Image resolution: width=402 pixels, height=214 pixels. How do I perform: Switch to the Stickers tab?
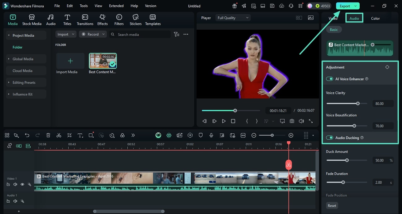coord(135,20)
